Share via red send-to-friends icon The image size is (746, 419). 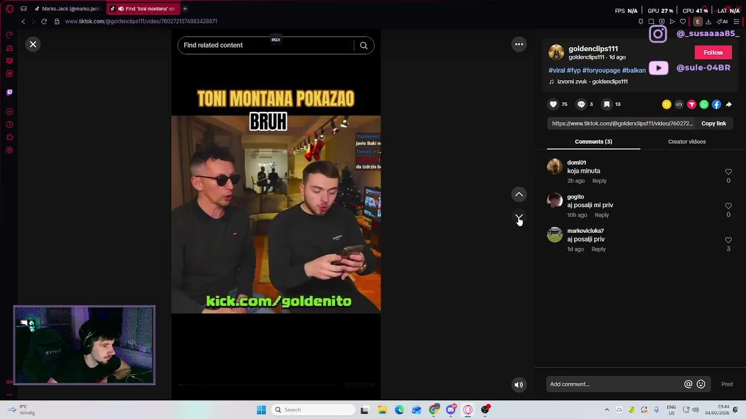point(692,105)
